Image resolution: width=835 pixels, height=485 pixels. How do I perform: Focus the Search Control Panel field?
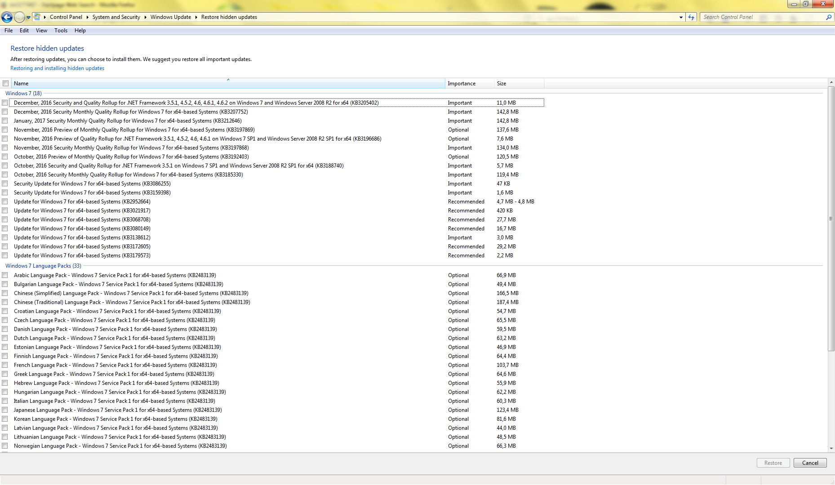pyautogui.click(x=763, y=17)
